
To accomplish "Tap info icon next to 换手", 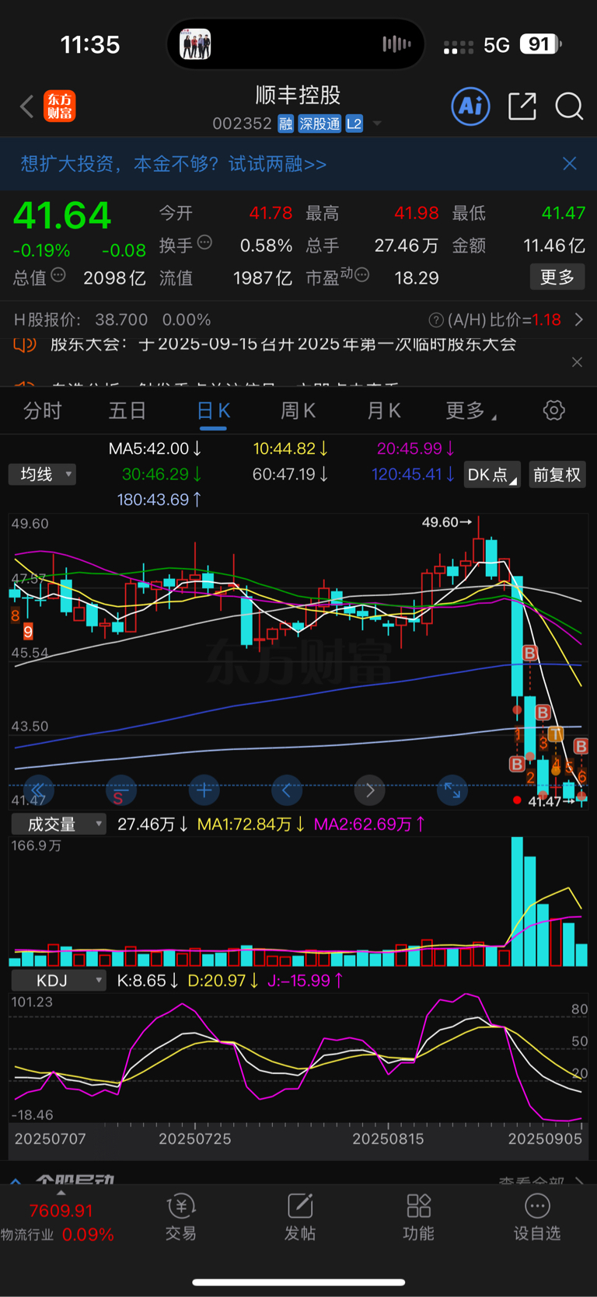I will pos(204,242).
